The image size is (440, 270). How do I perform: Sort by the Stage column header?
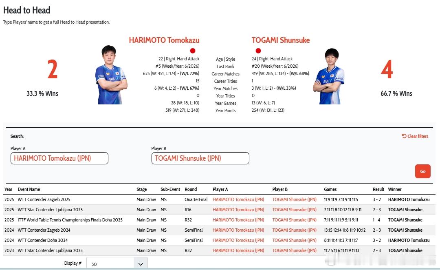[x=142, y=189]
